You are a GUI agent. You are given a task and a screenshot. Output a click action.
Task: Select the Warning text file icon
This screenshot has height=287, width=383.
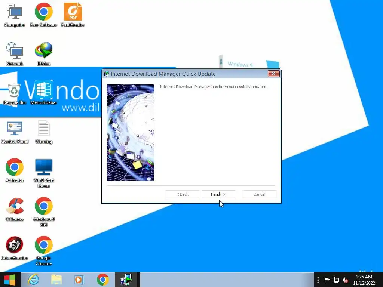point(43,132)
